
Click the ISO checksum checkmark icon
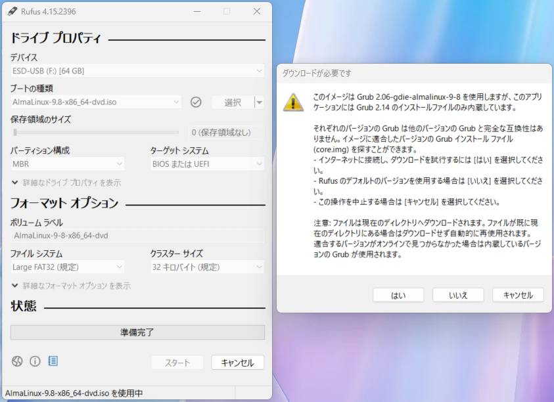[x=196, y=102]
